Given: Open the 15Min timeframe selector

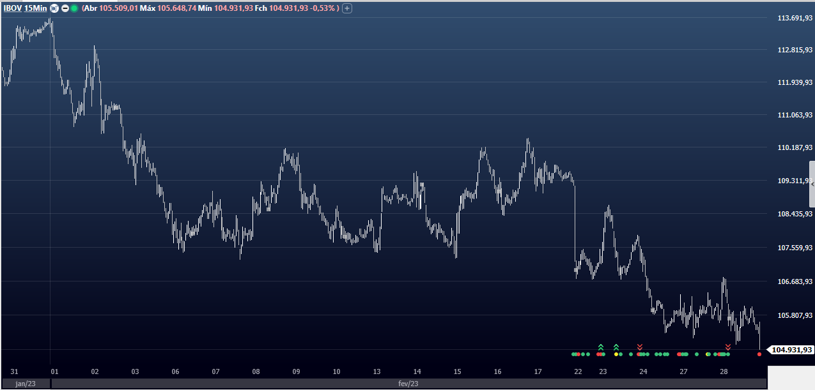Looking at the screenshot, I should click(35, 8).
